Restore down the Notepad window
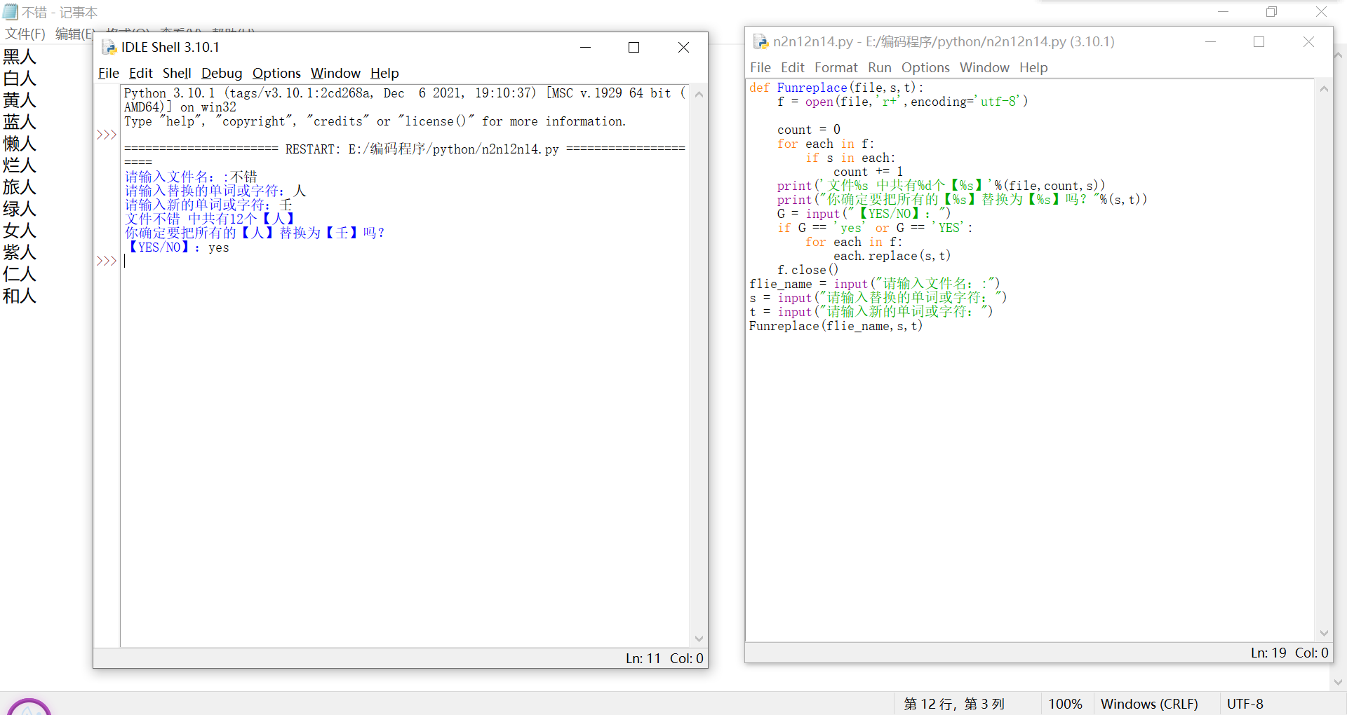 1272,12
